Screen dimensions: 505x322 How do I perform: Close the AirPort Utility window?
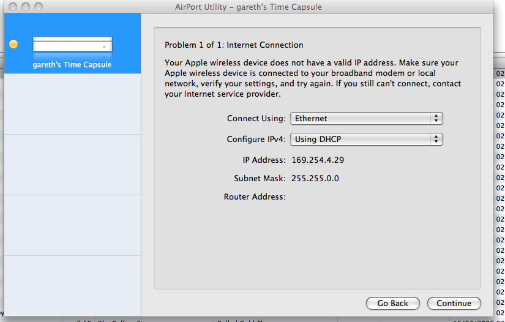click(13, 7)
